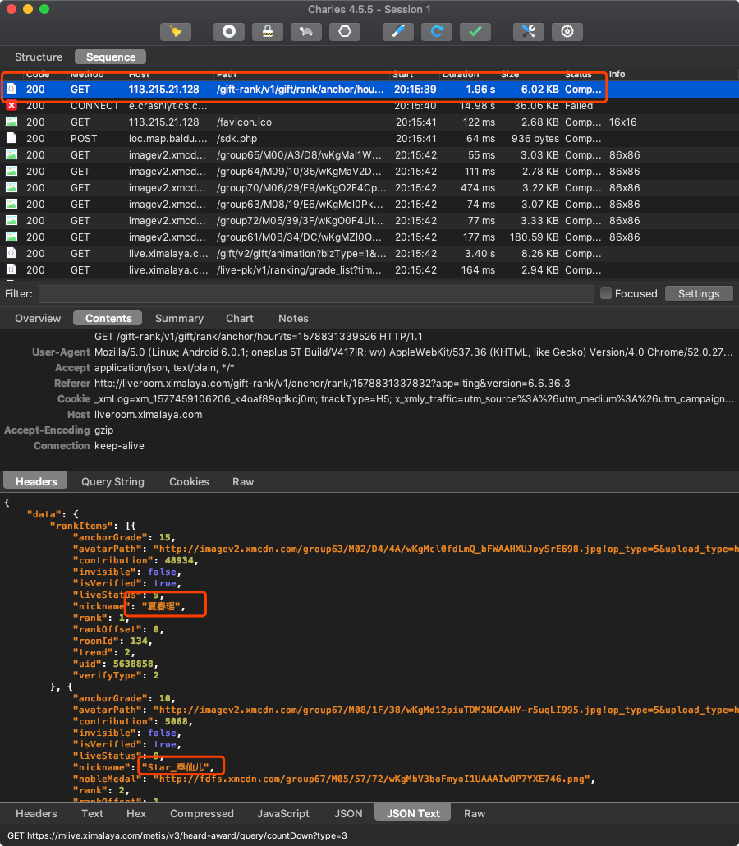Click the Cookie header value
739x846 pixels.
(414, 398)
